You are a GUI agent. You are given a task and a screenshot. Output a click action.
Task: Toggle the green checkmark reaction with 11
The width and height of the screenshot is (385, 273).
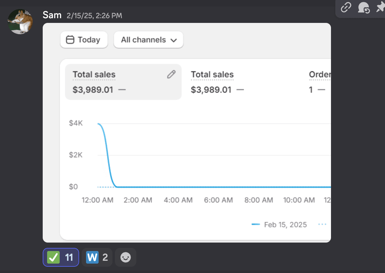click(x=61, y=258)
